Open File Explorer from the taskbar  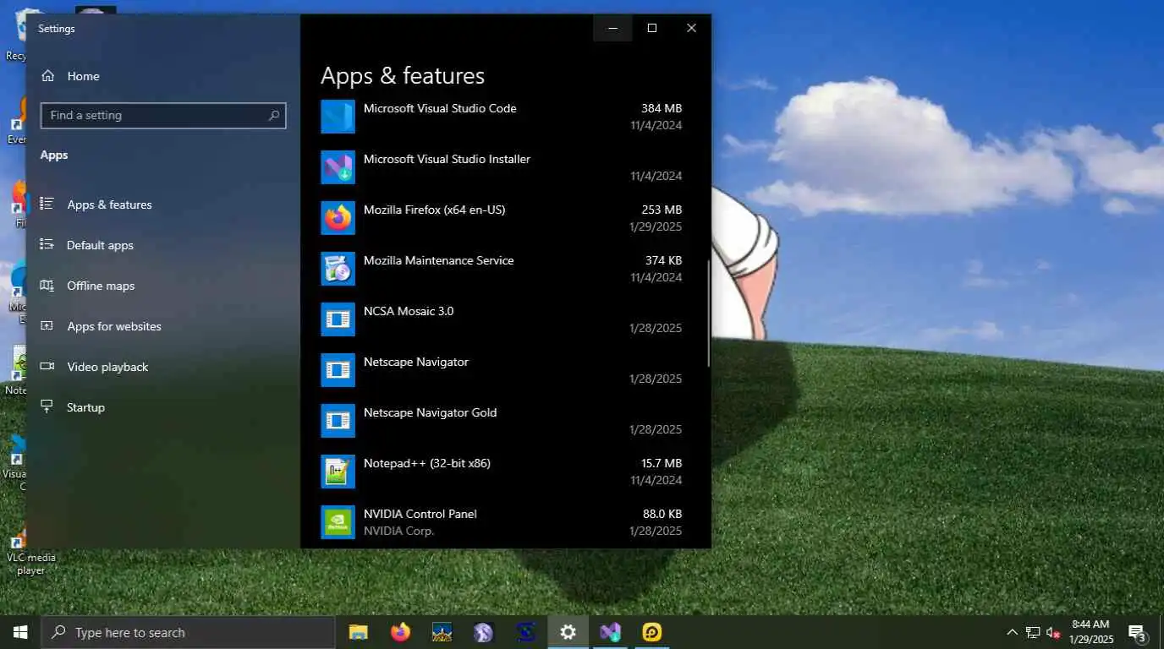click(x=359, y=632)
